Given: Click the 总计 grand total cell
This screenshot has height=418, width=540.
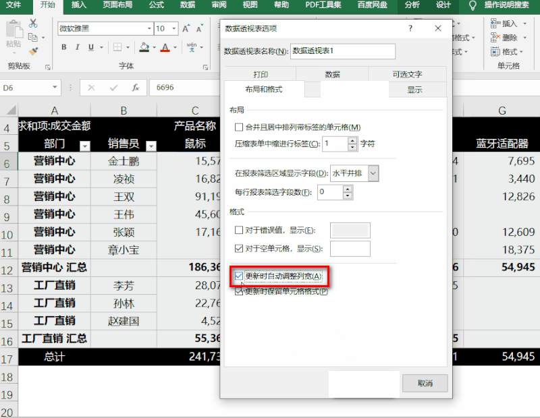Looking at the screenshot, I should click(x=55, y=357).
